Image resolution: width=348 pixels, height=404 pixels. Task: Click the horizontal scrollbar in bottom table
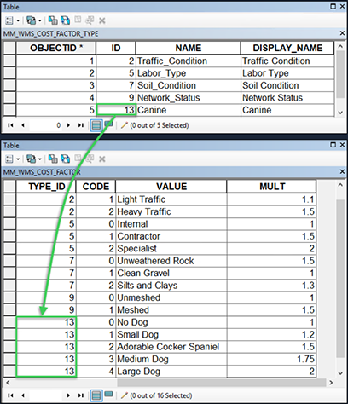click(169, 383)
